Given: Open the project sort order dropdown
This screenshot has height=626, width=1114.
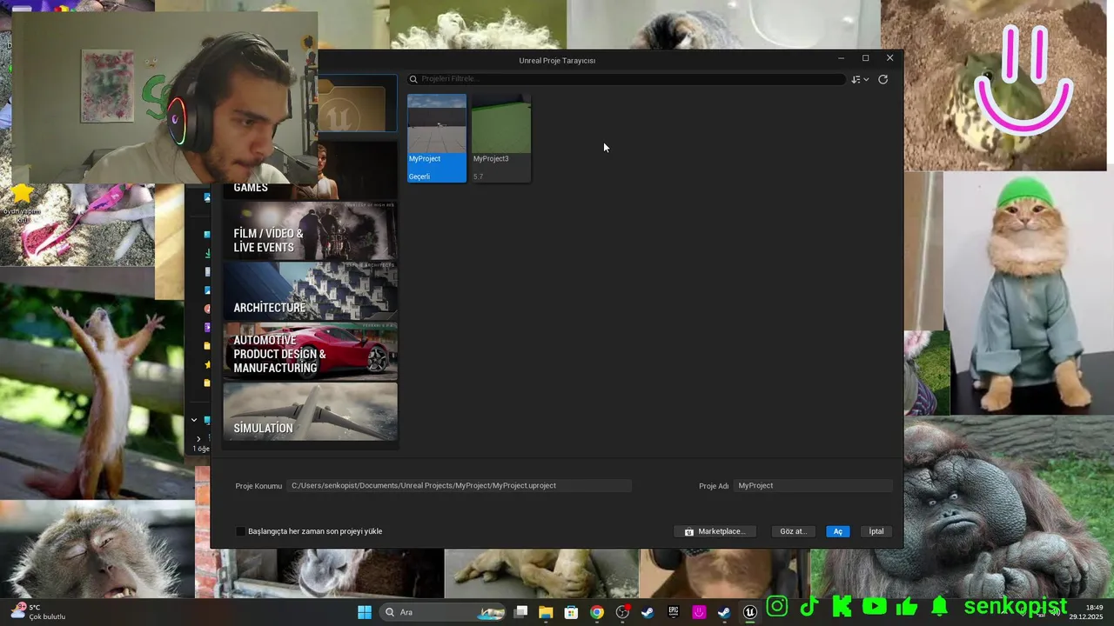Looking at the screenshot, I should point(860,79).
